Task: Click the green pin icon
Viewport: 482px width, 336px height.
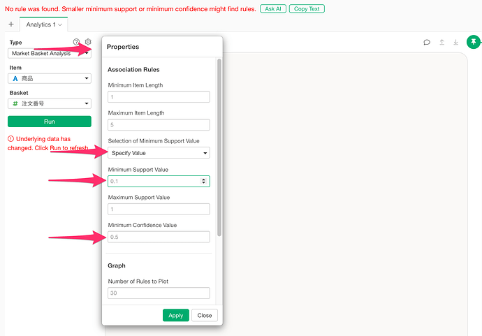Action: 474,42
